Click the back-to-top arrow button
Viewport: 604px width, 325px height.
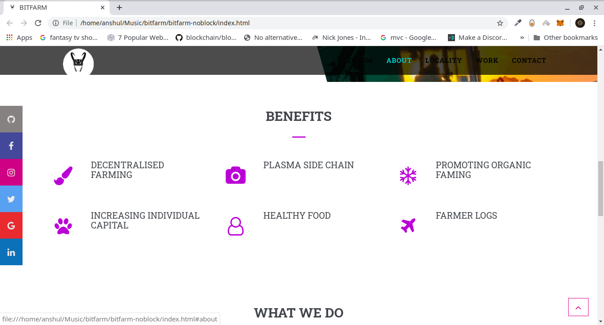578,307
